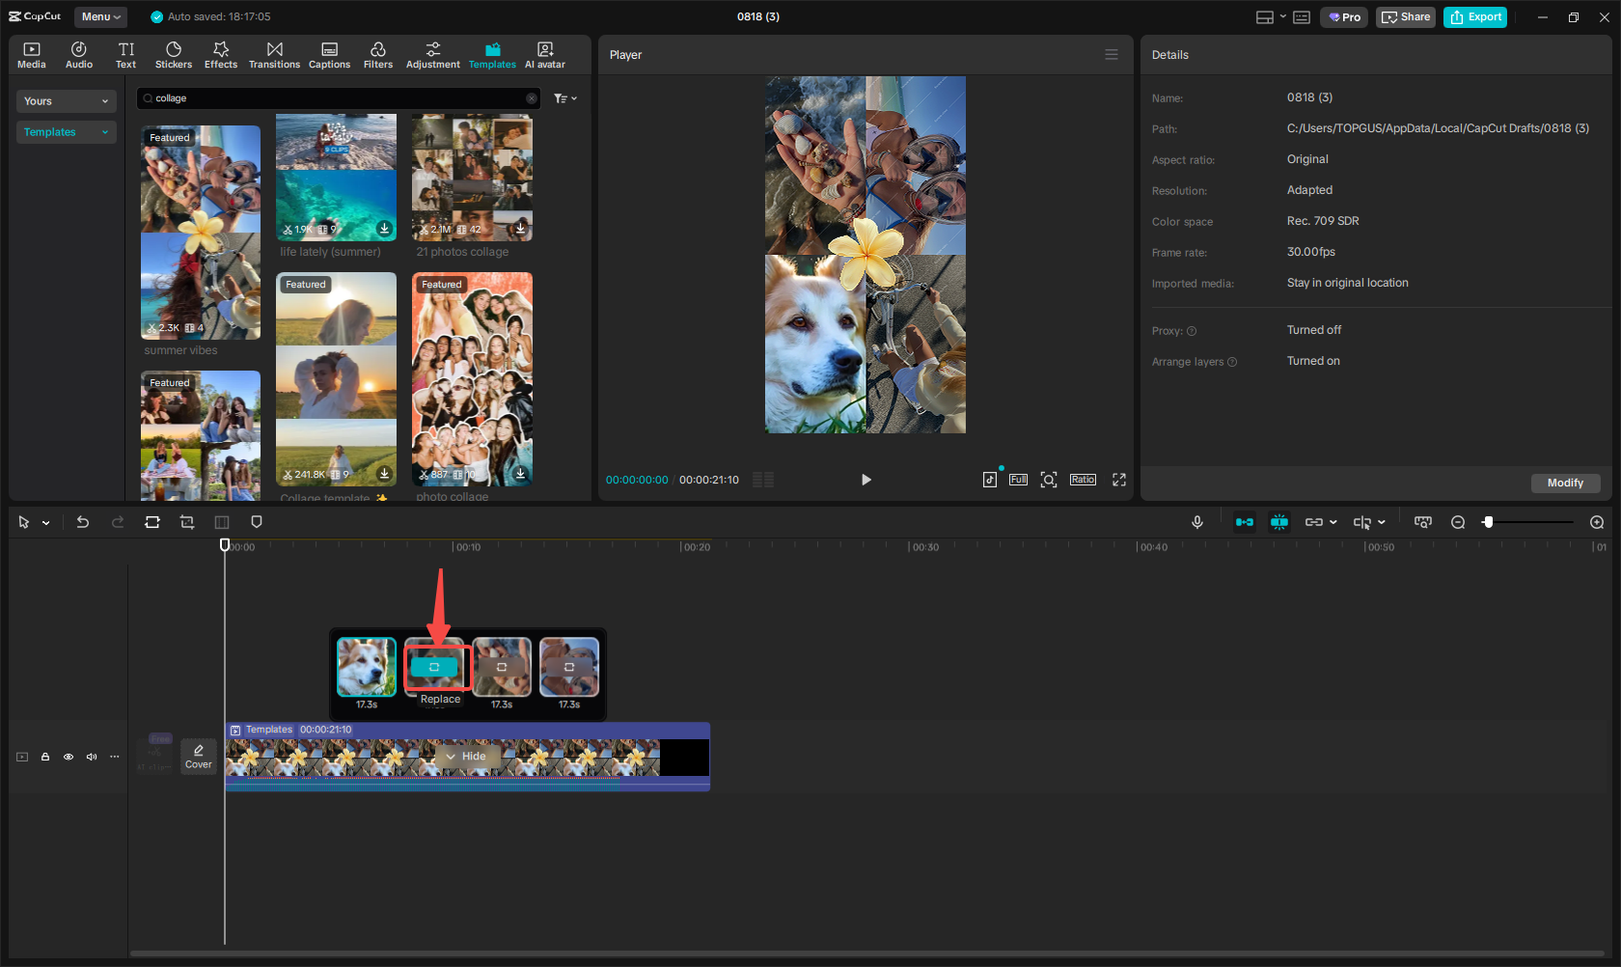
Task: Zoom in the timeline with plus icon
Action: click(x=1596, y=522)
